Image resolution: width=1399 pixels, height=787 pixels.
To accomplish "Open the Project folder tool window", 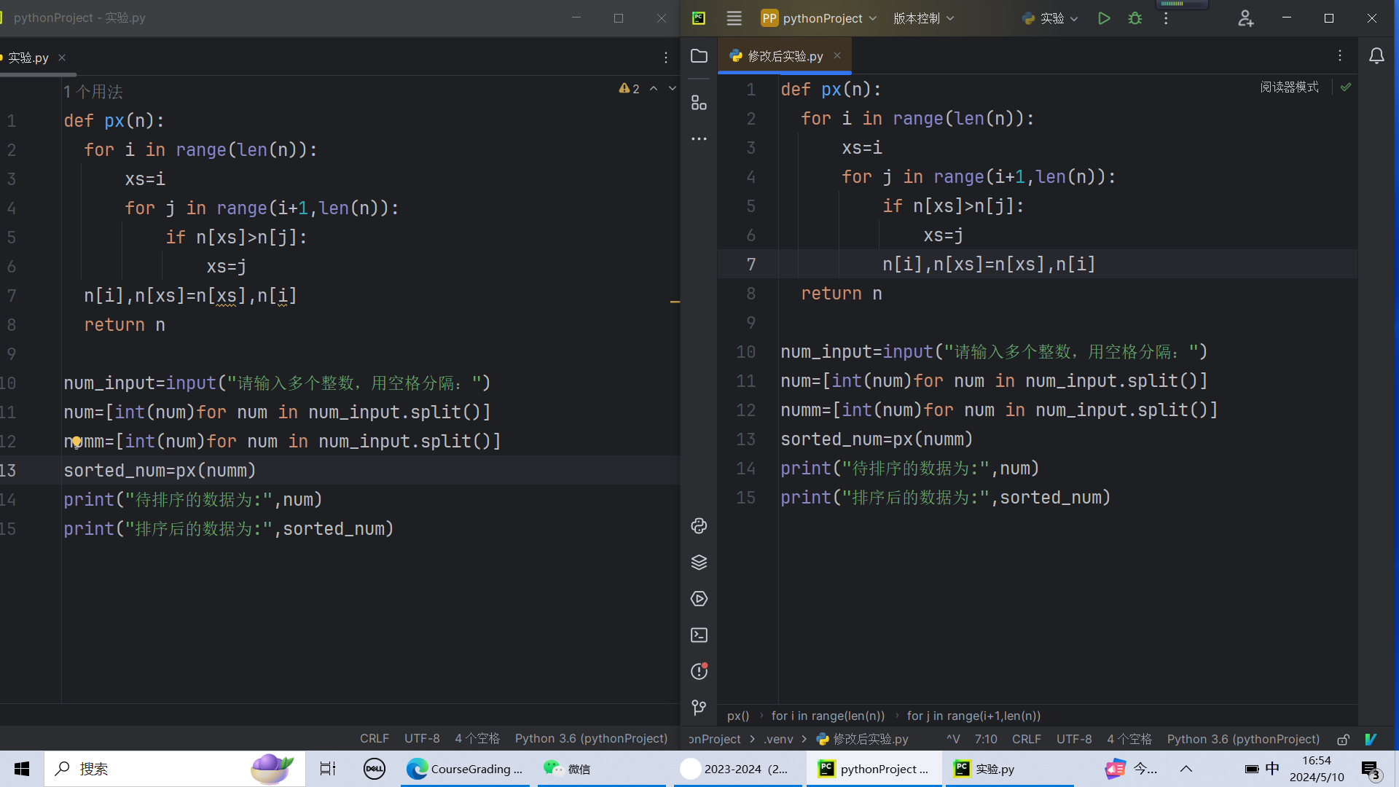I will pyautogui.click(x=699, y=56).
